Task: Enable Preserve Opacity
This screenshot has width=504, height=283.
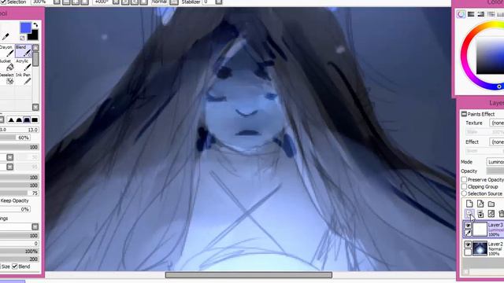Action: tap(464, 179)
